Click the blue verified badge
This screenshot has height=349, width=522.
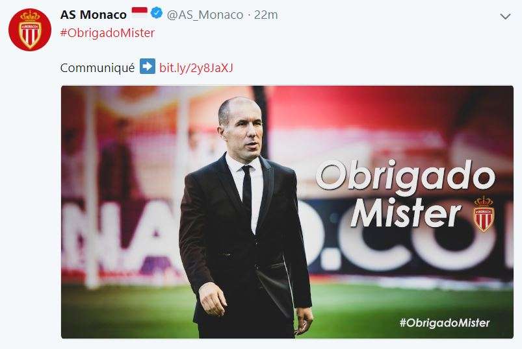[157, 14]
